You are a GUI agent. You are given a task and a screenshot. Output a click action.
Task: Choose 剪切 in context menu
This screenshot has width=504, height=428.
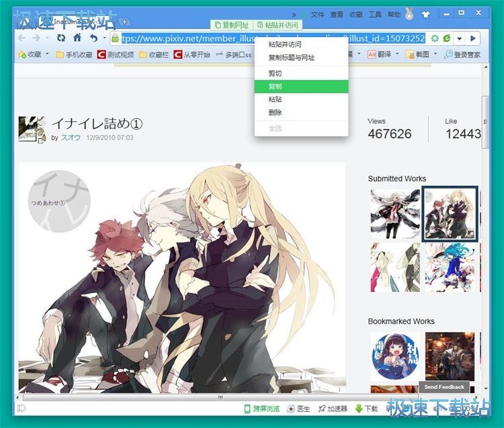301,74
